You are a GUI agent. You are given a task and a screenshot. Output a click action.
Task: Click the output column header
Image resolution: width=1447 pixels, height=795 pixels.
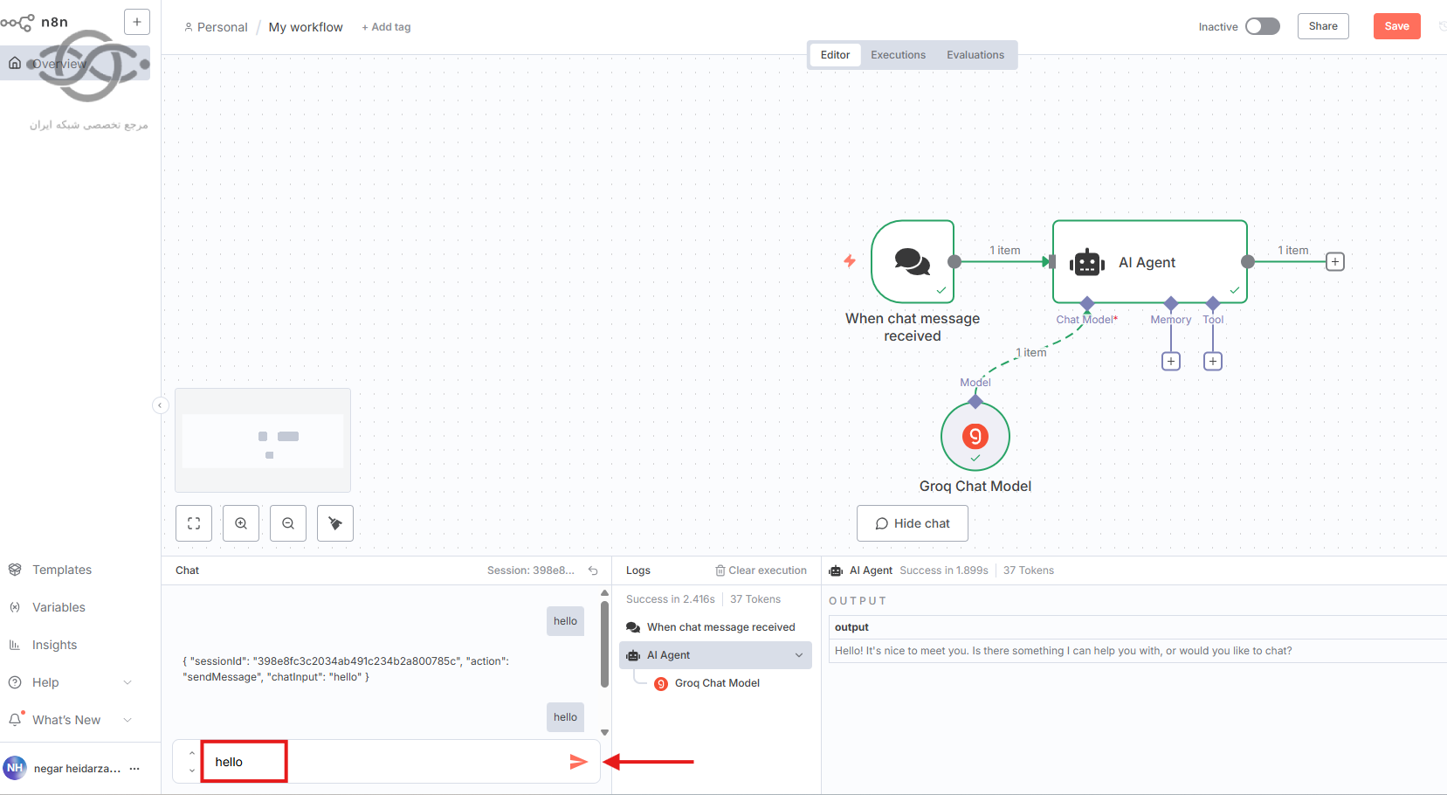tap(851, 627)
